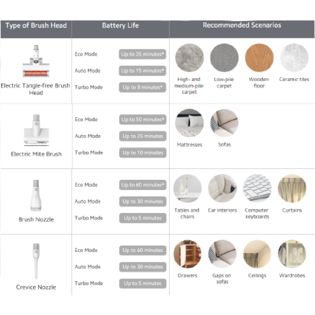Click the 'Up to 8 minutes*' badge
This screenshot has height=315, width=315.
(x=143, y=88)
